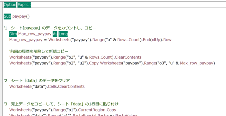Click the 'Sub' keyword before paypay()

point(7,16)
